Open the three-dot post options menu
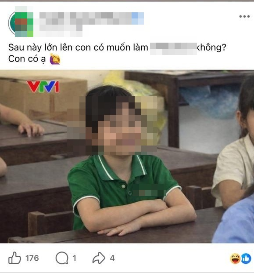Image resolution: width=254 pixels, height=273 pixels. click(x=244, y=17)
